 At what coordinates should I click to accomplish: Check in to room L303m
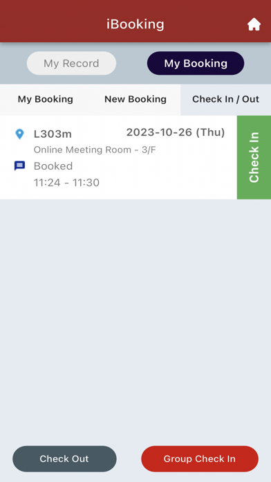(x=254, y=157)
